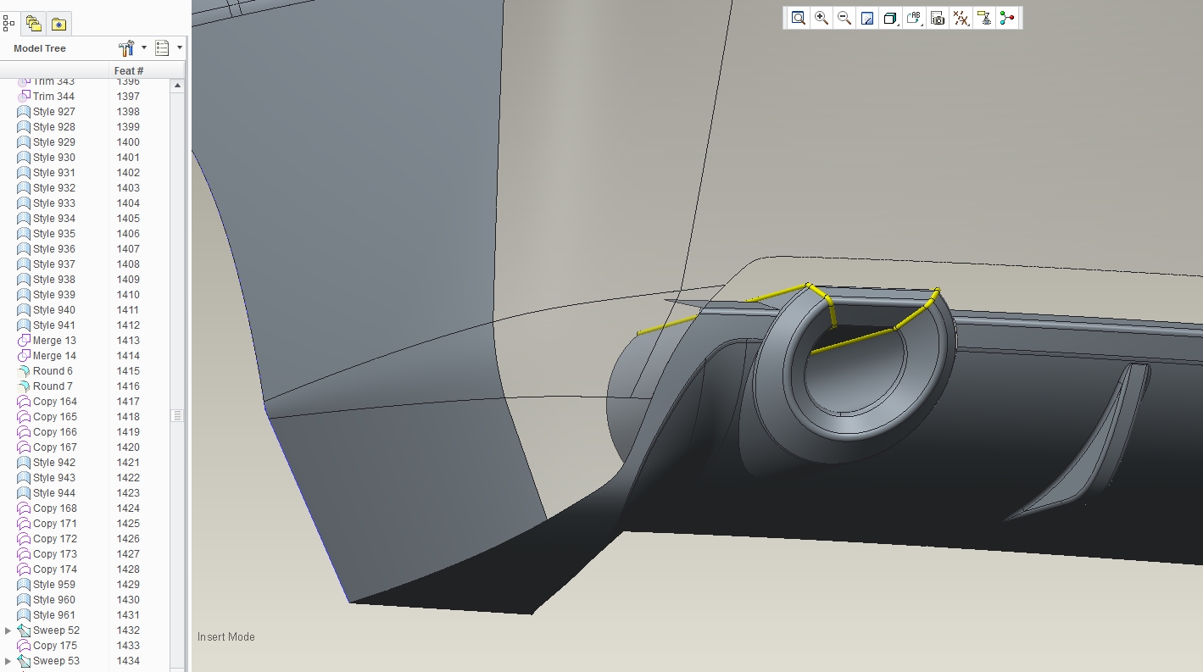Image resolution: width=1203 pixels, height=672 pixels.
Task: Click the Model Tree scrollbar thumb
Action: pos(177,415)
